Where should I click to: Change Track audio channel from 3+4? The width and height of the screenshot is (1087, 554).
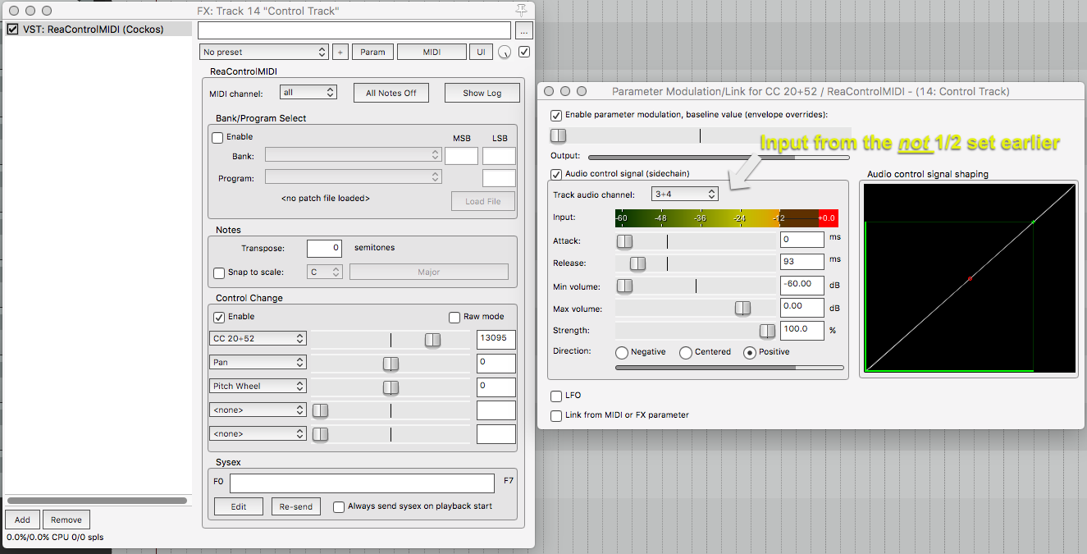pyautogui.click(x=685, y=194)
